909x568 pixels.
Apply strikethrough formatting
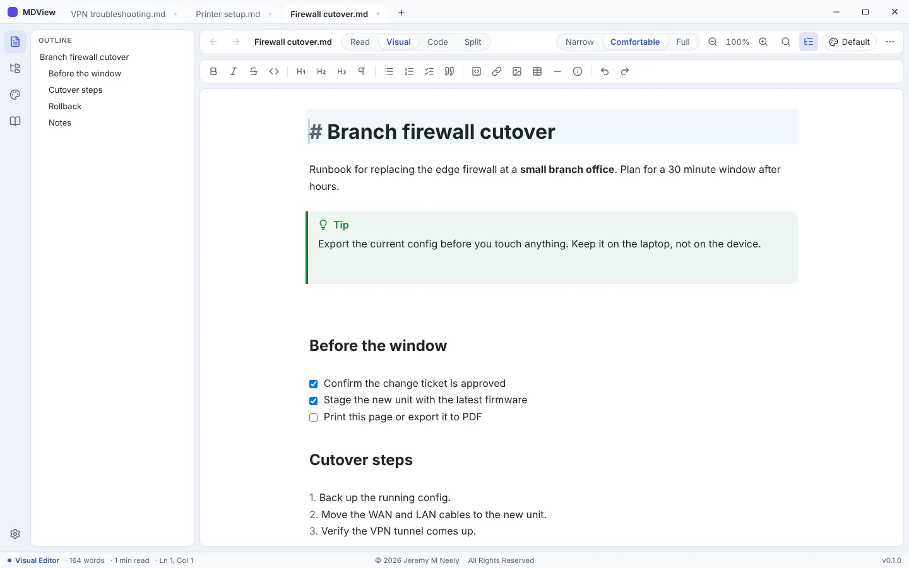254,71
